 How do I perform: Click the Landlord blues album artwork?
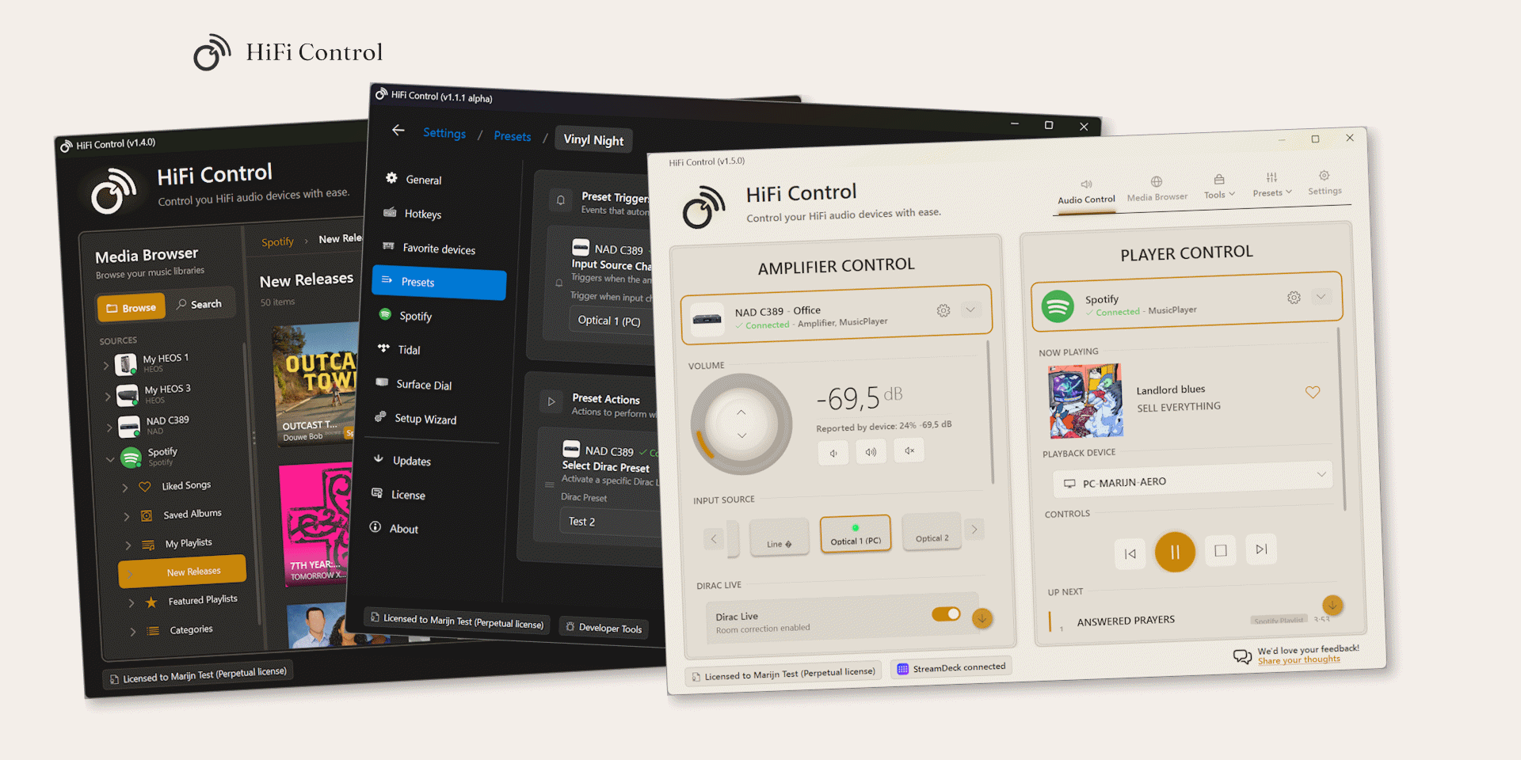pos(1085,401)
